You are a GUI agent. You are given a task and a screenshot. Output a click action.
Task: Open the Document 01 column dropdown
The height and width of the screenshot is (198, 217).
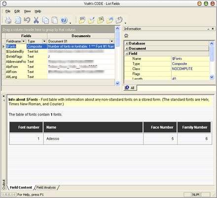click(111, 41)
